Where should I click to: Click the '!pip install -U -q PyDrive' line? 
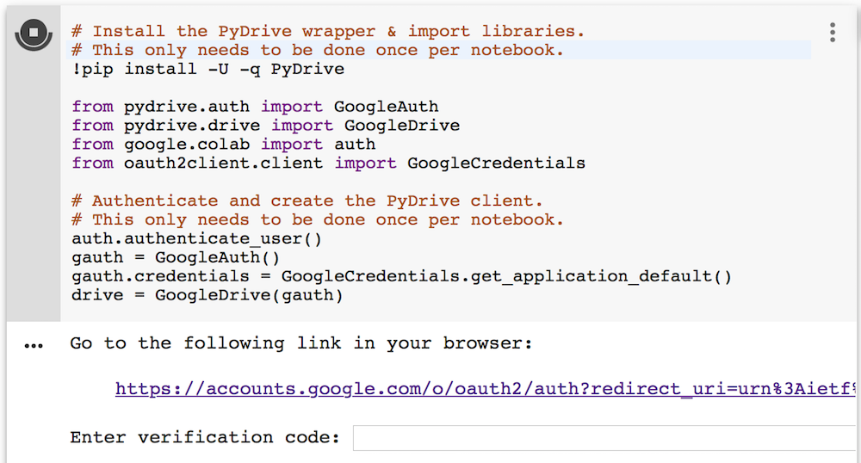(208, 69)
